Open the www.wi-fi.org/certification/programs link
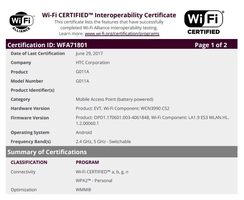The height and width of the screenshot is (200, 244). [x=122, y=33]
